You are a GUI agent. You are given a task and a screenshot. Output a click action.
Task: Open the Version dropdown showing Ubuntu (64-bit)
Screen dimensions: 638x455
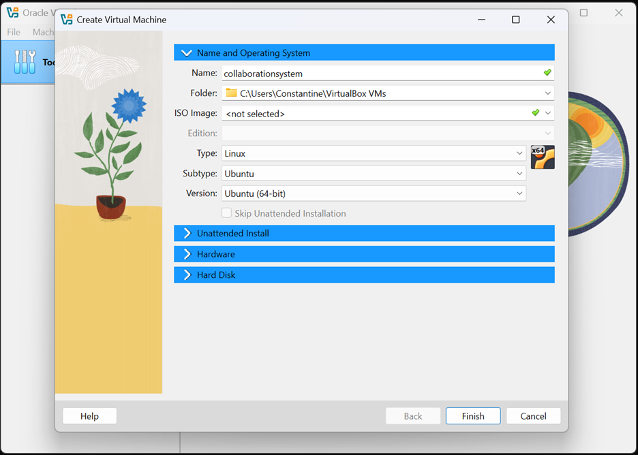click(374, 193)
